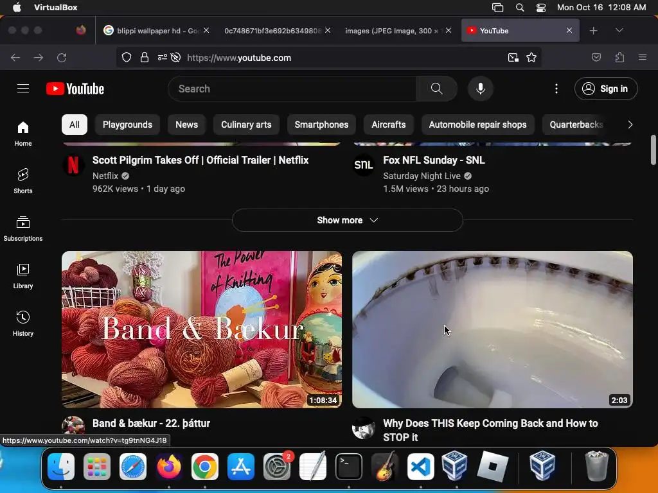The height and width of the screenshot is (493, 658).
Task: Open the Apple menu
Action: coord(17,8)
